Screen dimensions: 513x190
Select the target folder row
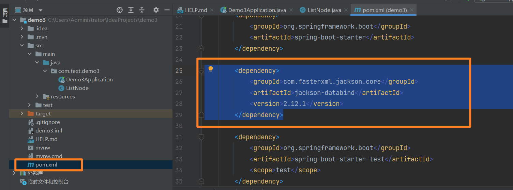point(91,114)
